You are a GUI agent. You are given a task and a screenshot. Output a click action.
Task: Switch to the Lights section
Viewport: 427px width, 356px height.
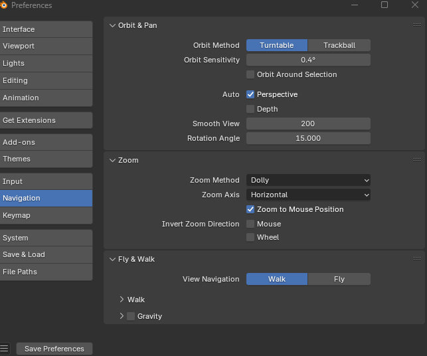[46, 63]
